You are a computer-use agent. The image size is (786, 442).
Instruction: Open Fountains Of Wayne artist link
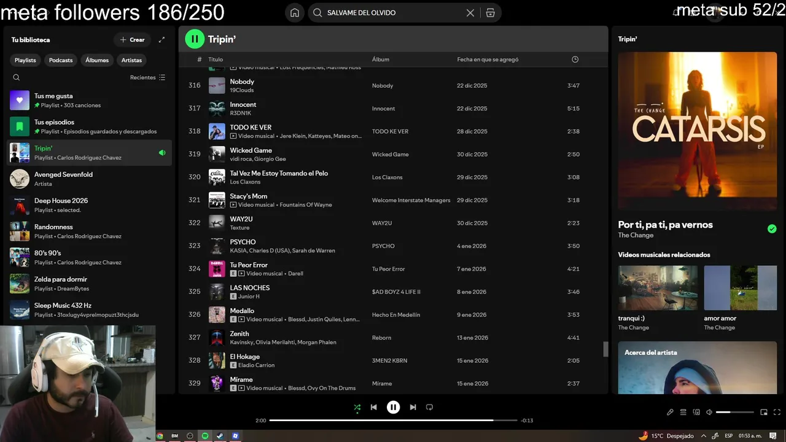point(306,204)
